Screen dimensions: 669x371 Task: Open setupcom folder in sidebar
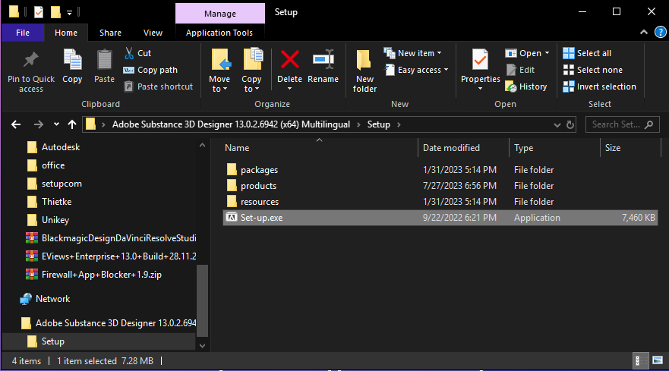point(62,184)
